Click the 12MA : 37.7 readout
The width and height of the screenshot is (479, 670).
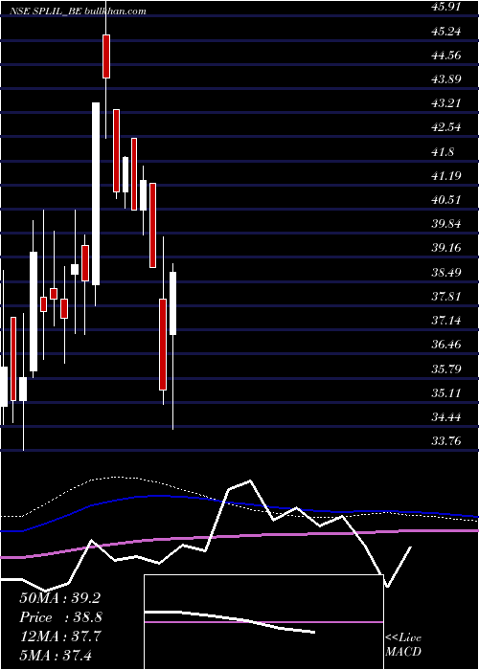(x=59, y=636)
